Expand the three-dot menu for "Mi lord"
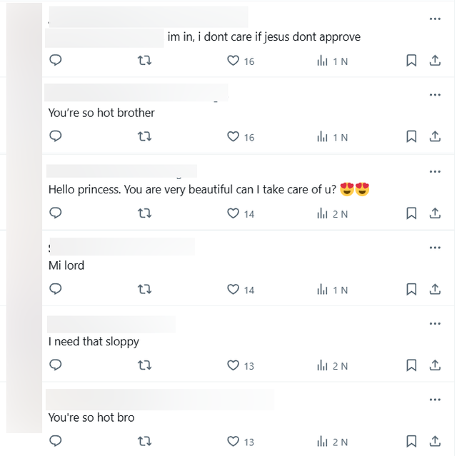The height and width of the screenshot is (456, 457). [435, 248]
